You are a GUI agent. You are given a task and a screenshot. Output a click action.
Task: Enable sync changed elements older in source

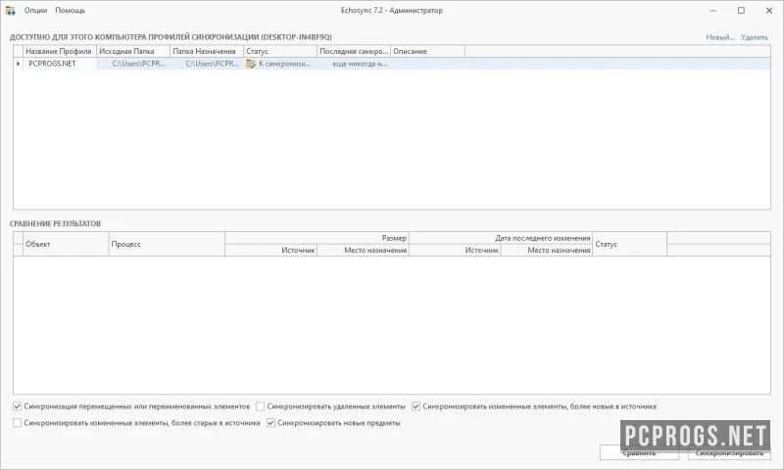17,423
